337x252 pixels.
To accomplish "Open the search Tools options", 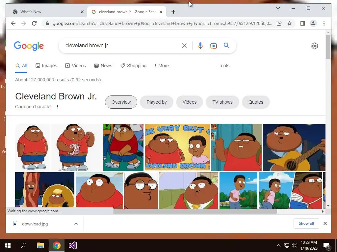I will point(224,66).
